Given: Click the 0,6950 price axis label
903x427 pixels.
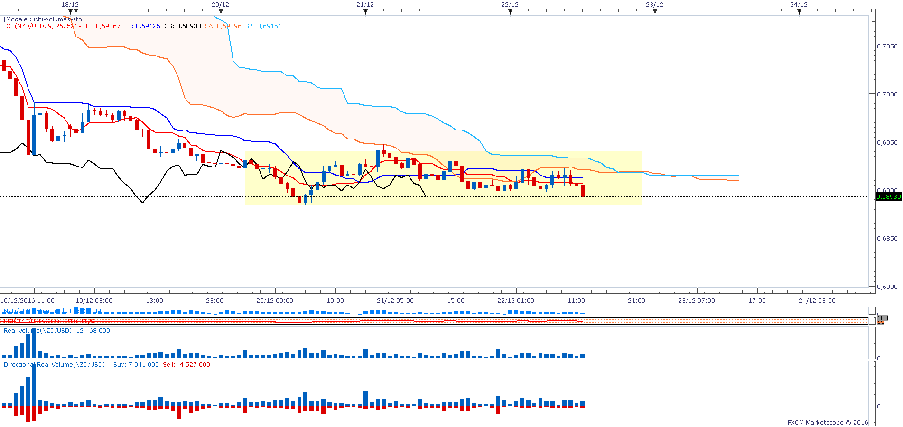Looking at the screenshot, I should click(x=887, y=143).
